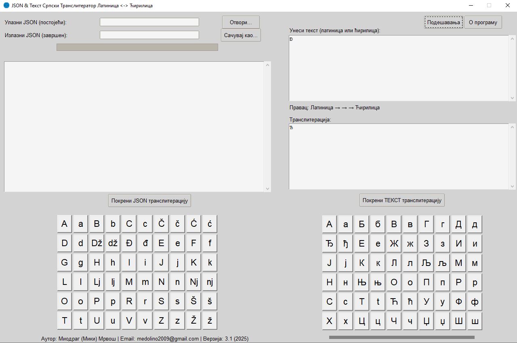Click the JSON log area scrollbar down arrow
The image size is (517, 343).
[267, 188]
